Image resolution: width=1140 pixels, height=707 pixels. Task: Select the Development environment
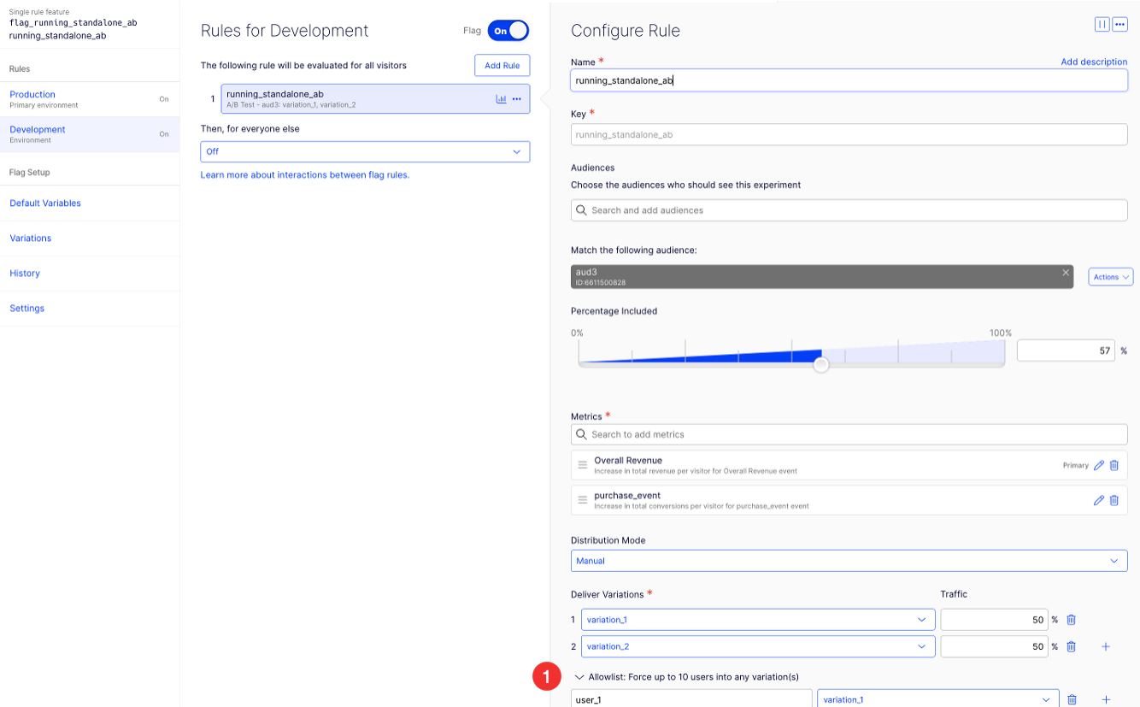pyautogui.click(x=89, y=134)
